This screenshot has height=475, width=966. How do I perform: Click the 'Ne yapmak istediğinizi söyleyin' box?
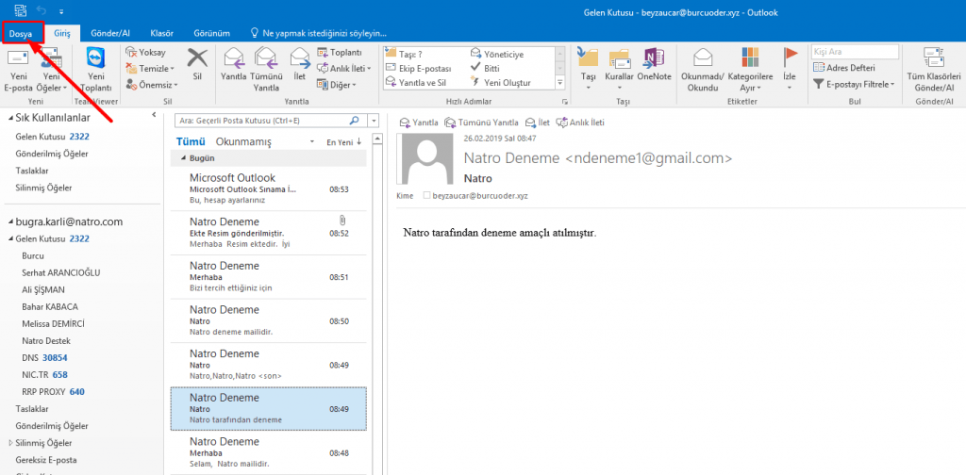click(319, 33)
